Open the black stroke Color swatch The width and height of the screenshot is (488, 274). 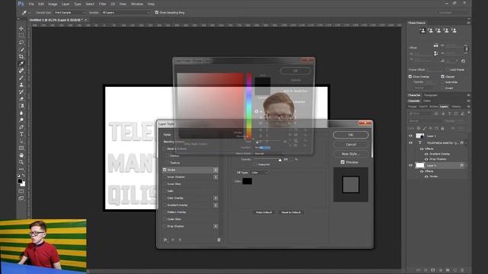click(x=247, y=181)
